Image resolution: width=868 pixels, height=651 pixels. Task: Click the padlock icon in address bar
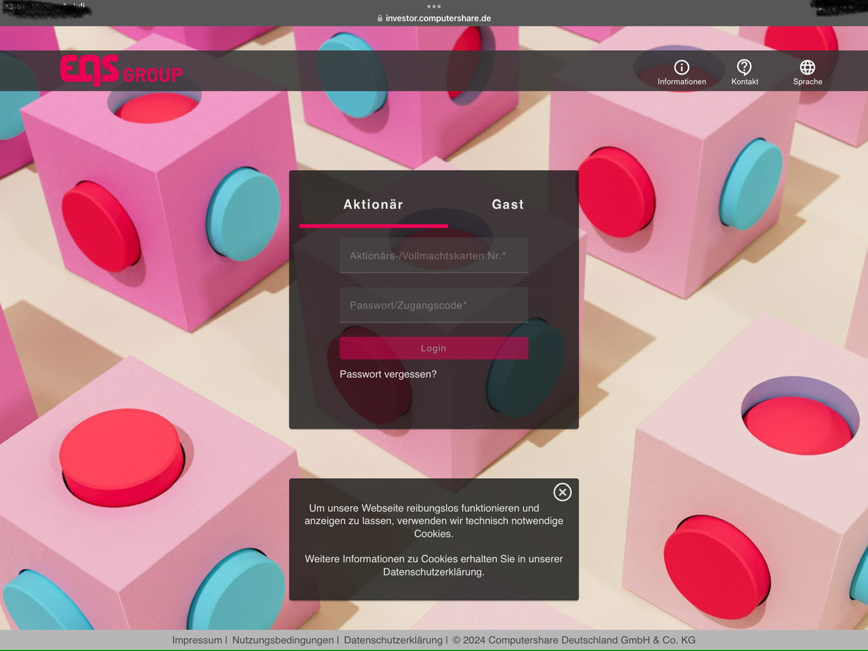380,18
